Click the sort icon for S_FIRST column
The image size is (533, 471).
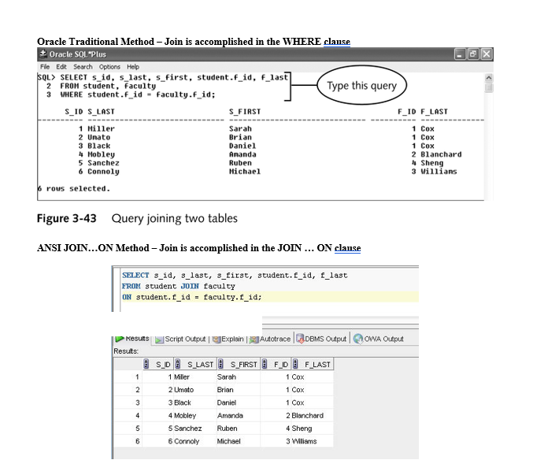(220, 364)
